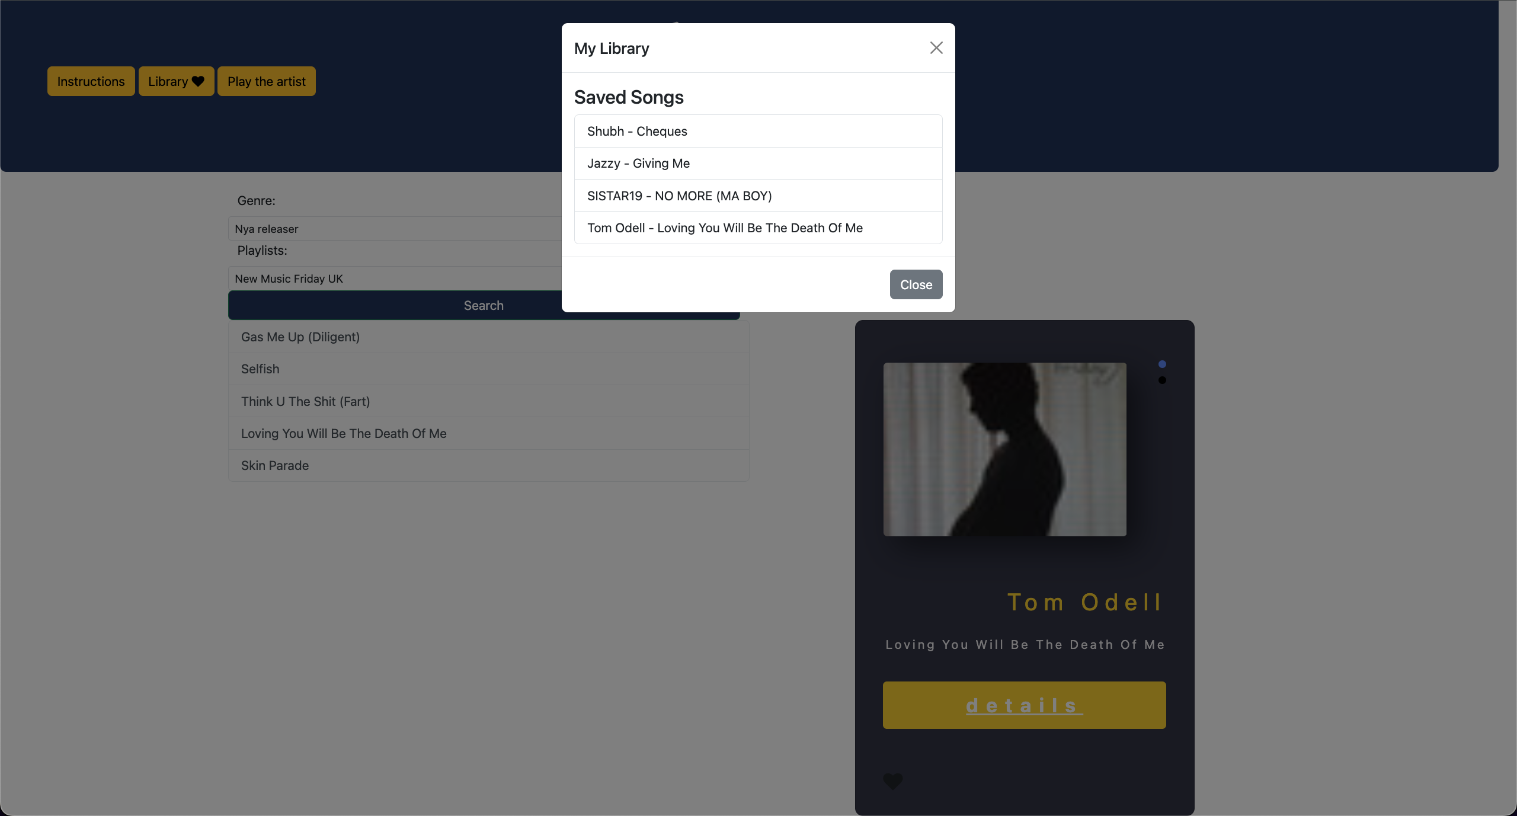This screenshot has height=816, width=1517.
Task: Click the close X icon on My Library
Action: 936,47
